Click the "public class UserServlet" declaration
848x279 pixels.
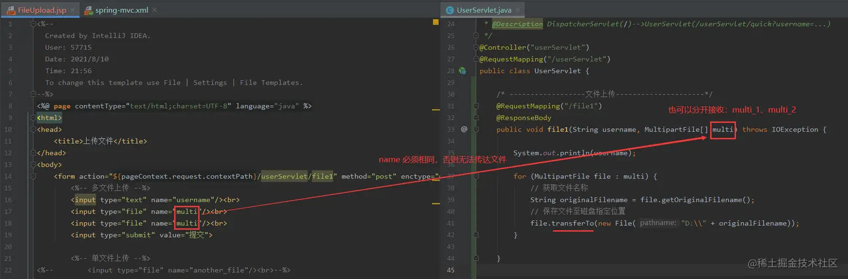tap(534, 71)
